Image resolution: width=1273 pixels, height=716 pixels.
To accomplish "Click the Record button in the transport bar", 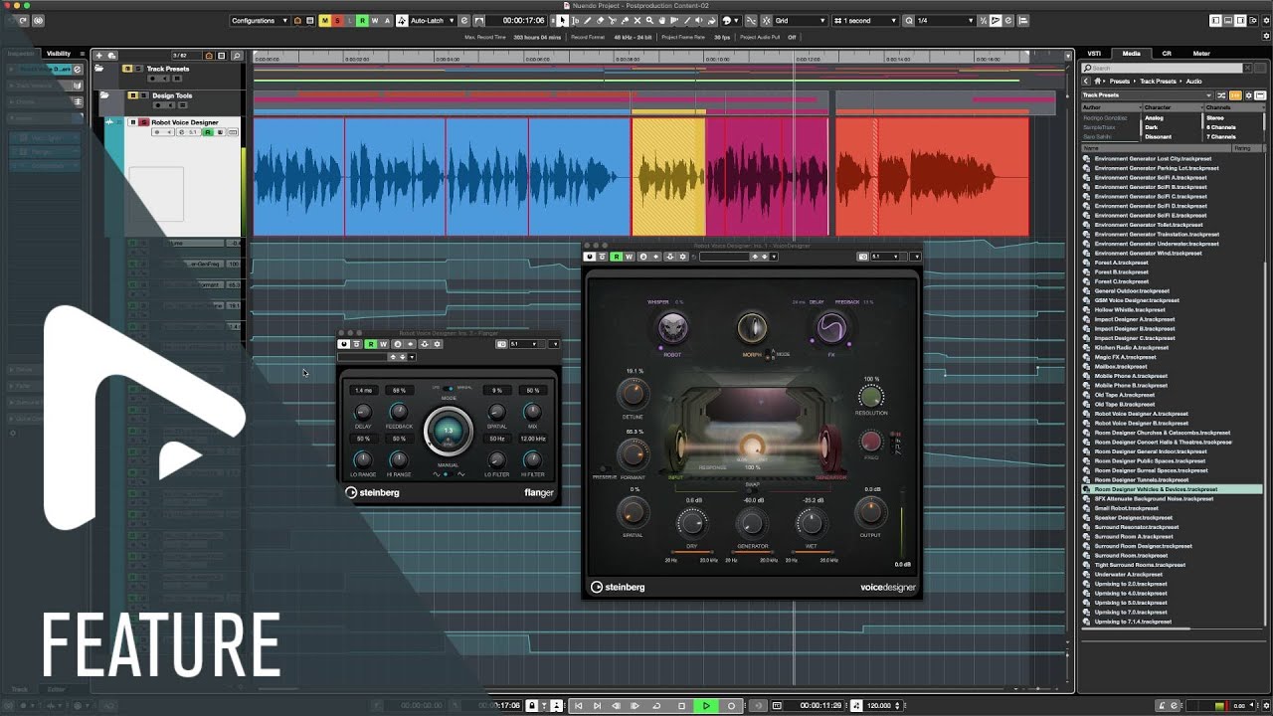I will pyautogui.click(x=731, y=705).
